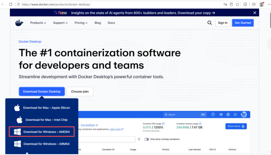Screen dimensions: 271x155
Task: Click the 249.6MB memory usage value
Action: (182, 127)
